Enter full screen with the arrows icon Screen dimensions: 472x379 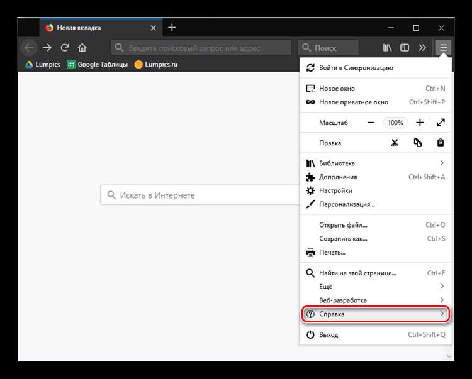coord(441,123)
